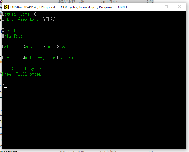189x152 pixels.
Task: Choose the Compile command
Action: [30, 47]
